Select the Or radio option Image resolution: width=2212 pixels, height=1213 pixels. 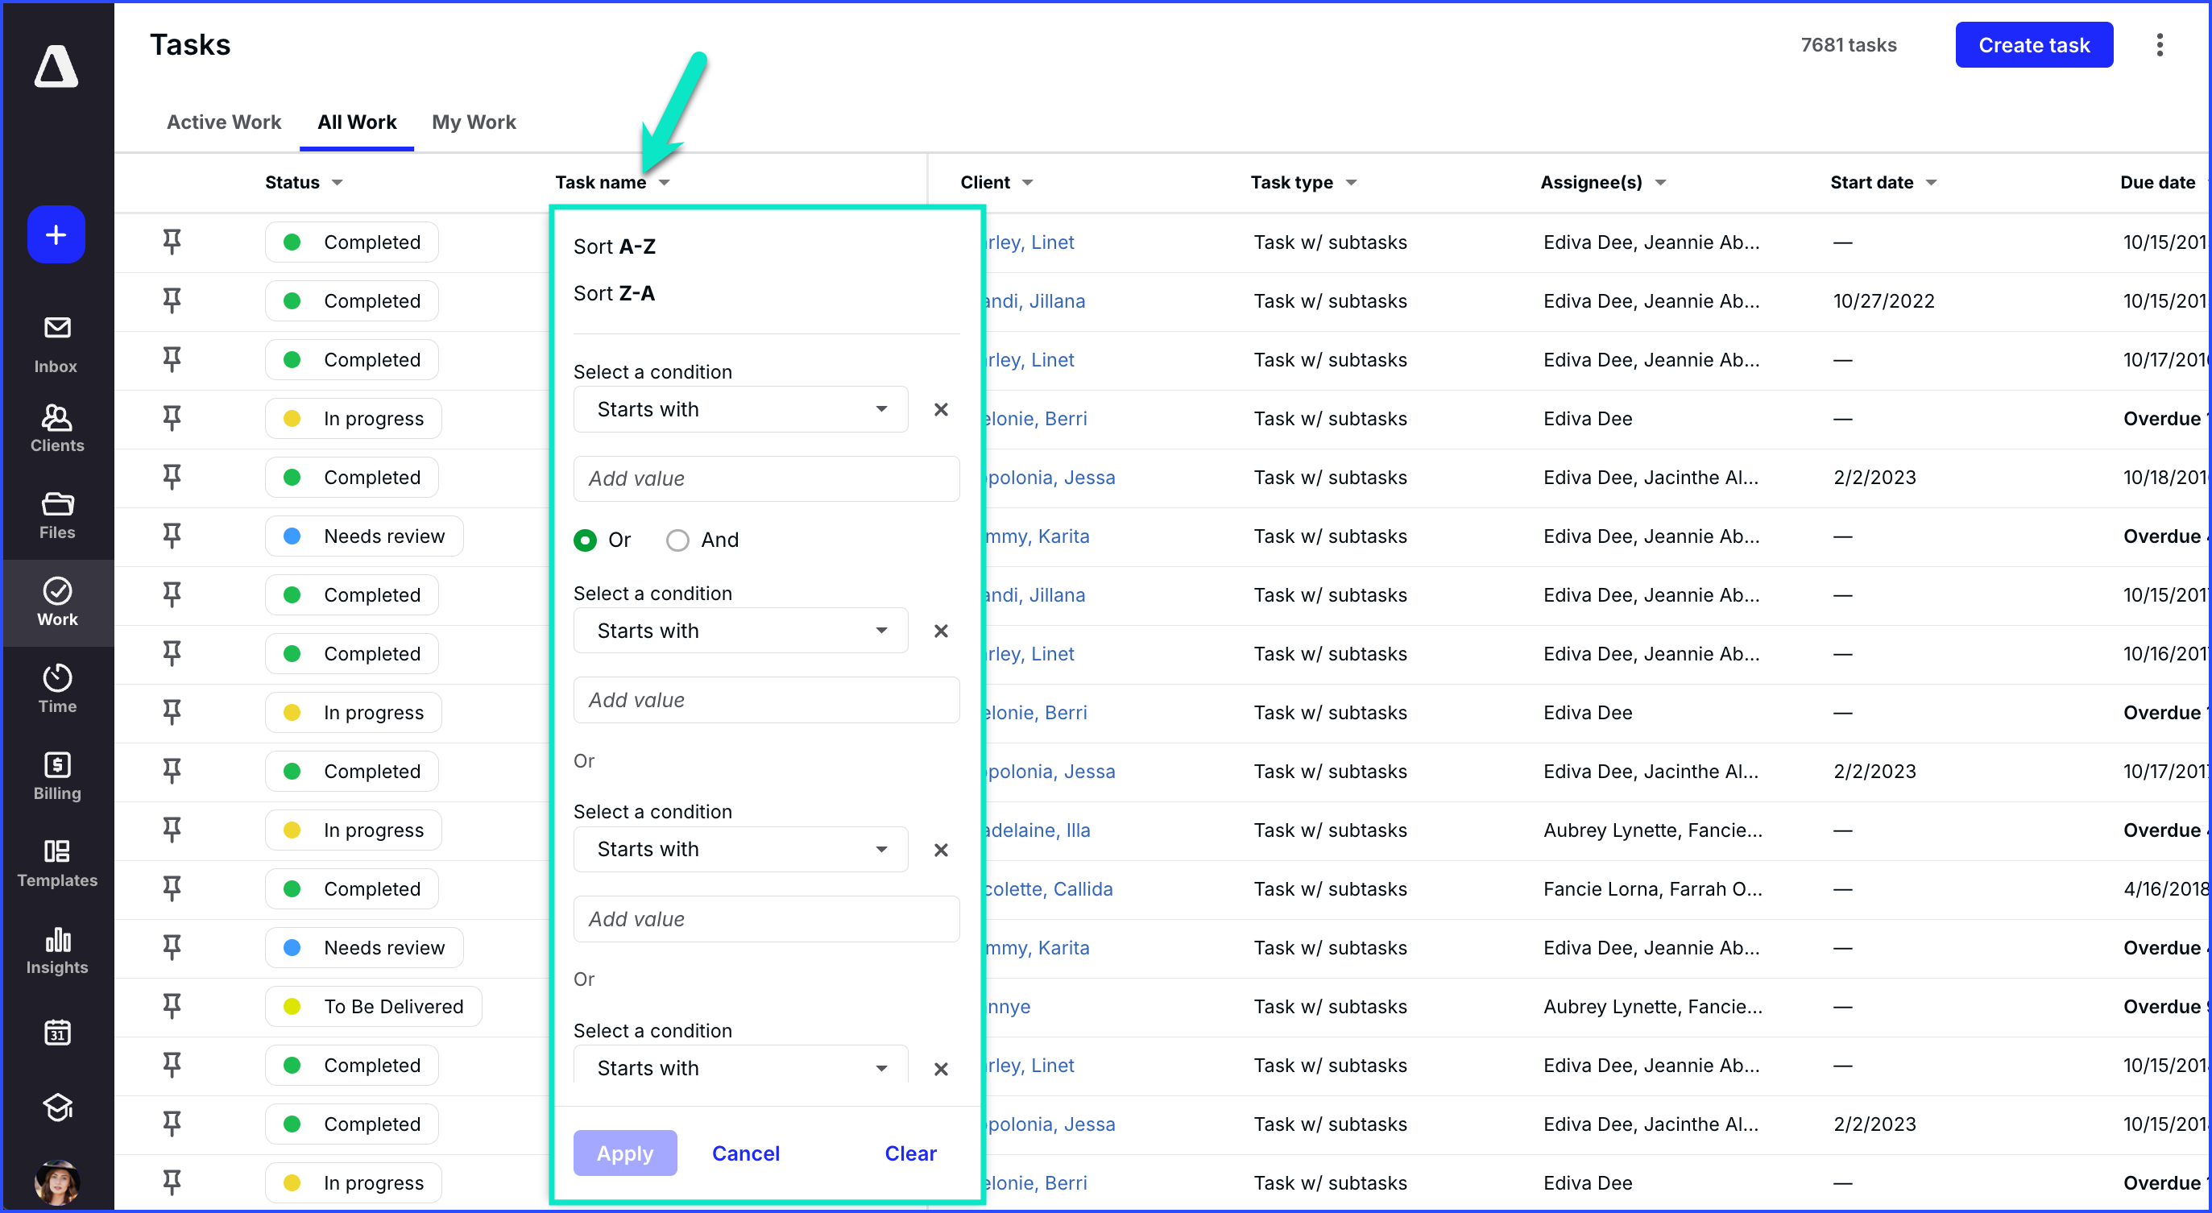pos(585,540)
